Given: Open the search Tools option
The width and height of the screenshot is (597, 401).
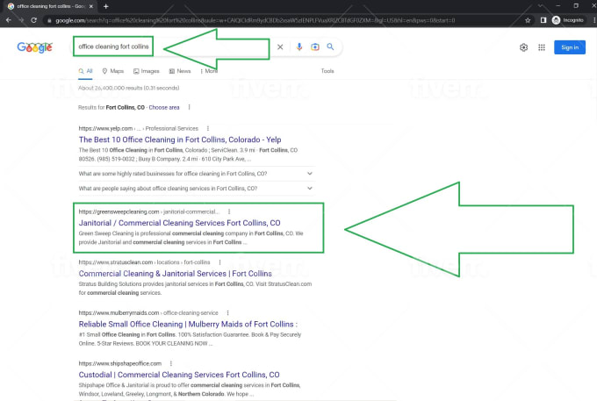Looking at the screenshot, I should coord(327,71).
